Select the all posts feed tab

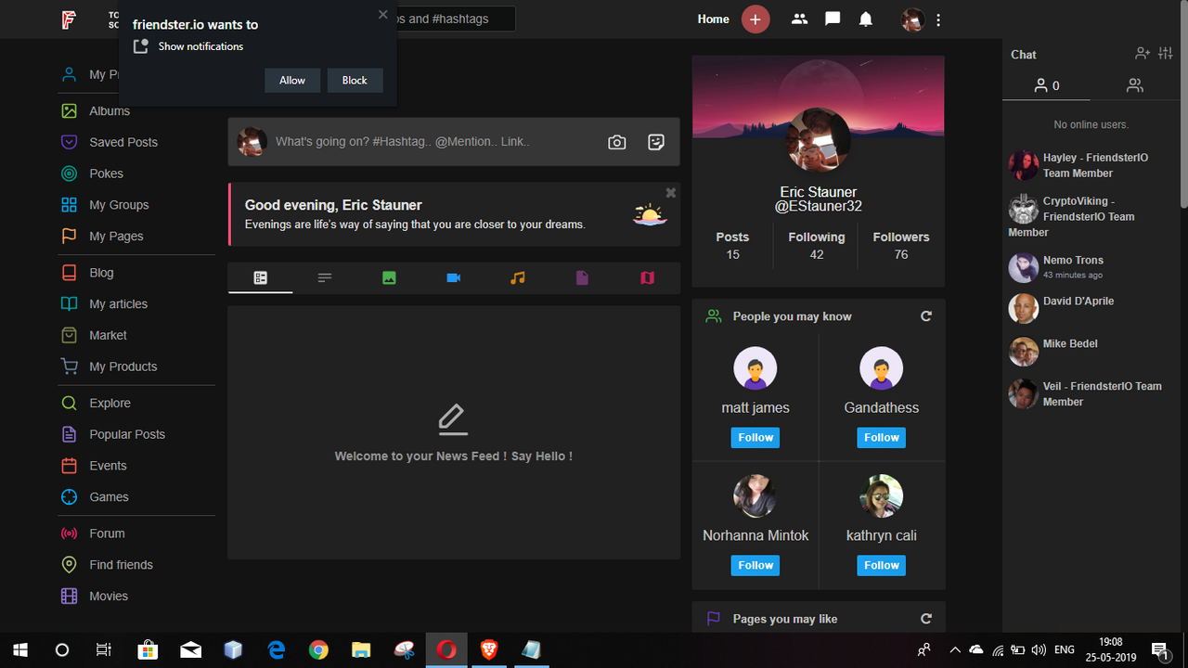coord(261,277)
